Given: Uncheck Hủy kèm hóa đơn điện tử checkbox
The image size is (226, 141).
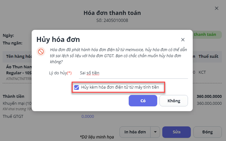Looking at the screenshot, I should pyautogui.click(x=76, y=87).
